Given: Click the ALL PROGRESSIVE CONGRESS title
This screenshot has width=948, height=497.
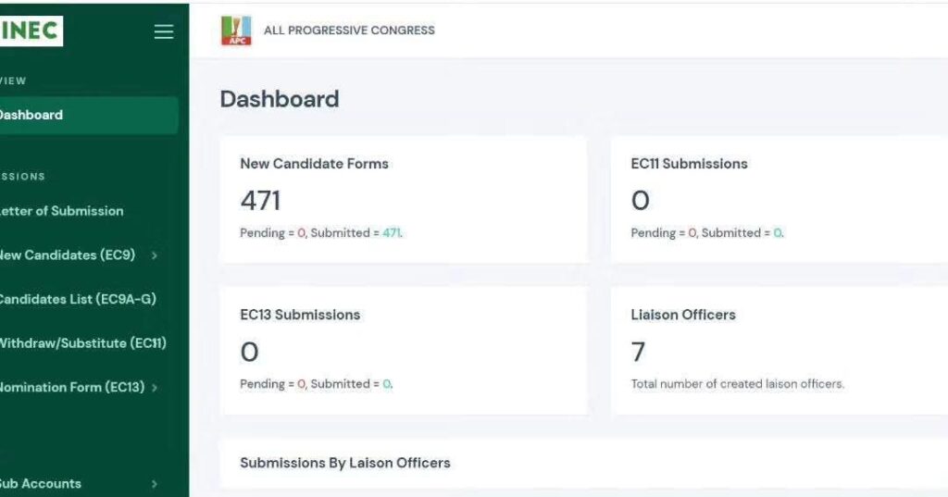Looking at the screenshot, I should [349, 31].
